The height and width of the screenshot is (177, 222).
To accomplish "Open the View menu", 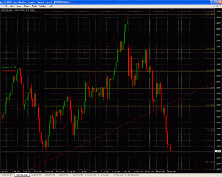I will pos(12,6).
